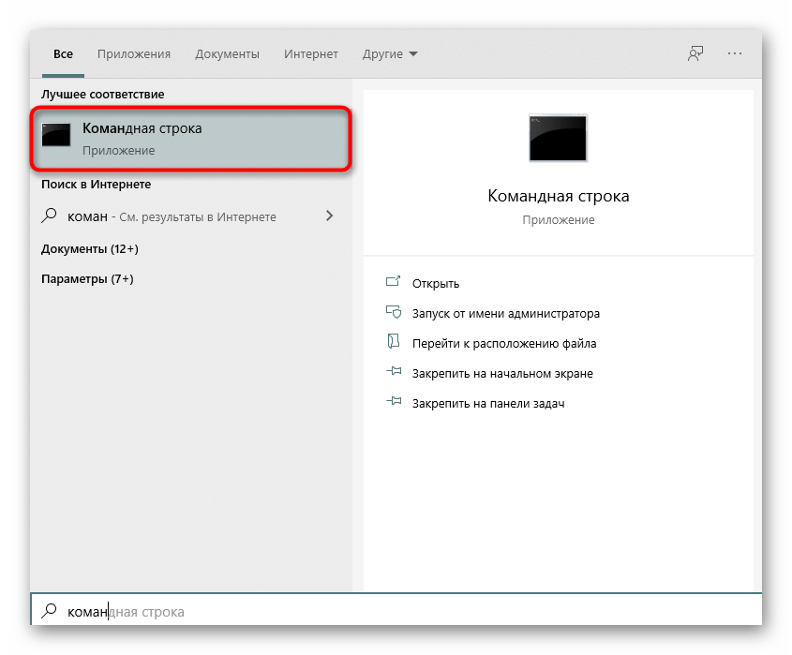Expand the Другие dropdown tab
792x655 pixels.
point(390,53)
